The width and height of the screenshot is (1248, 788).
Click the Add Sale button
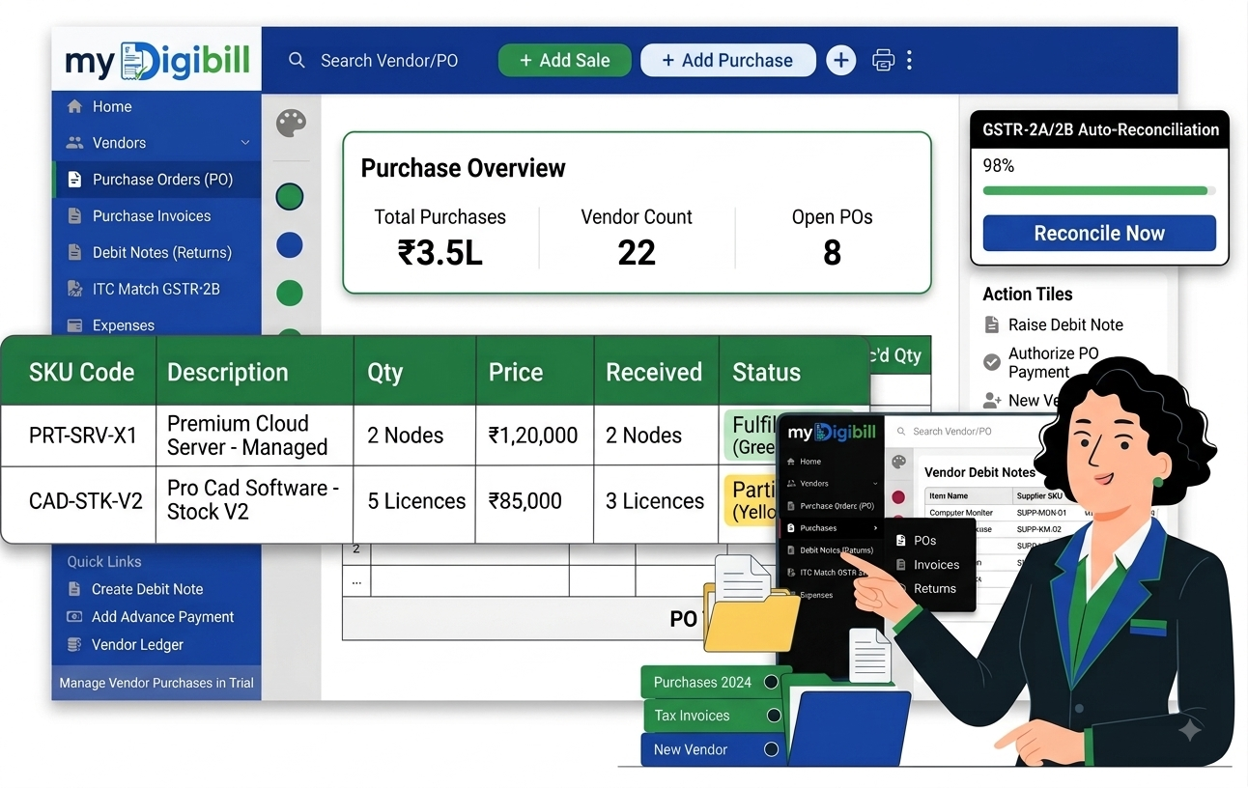[x=564, y=60]
